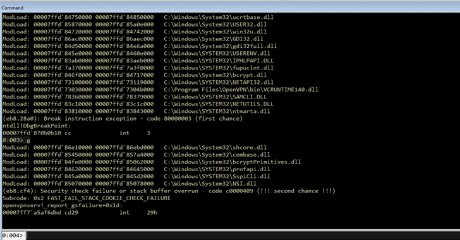Select the win32u.dll ModLoad line
Image resolution: width=460 pixels, height=240 pixels.
click(135, 32)
